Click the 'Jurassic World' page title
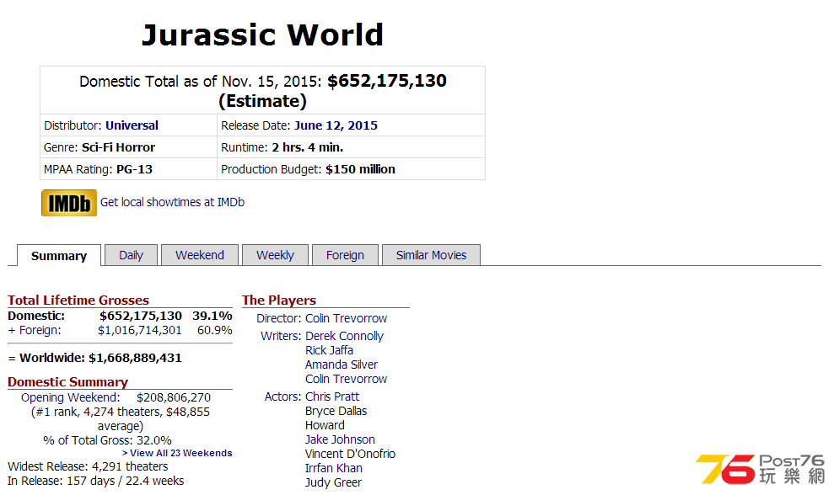This screenshot has height=495, width=839. [263, 35]
